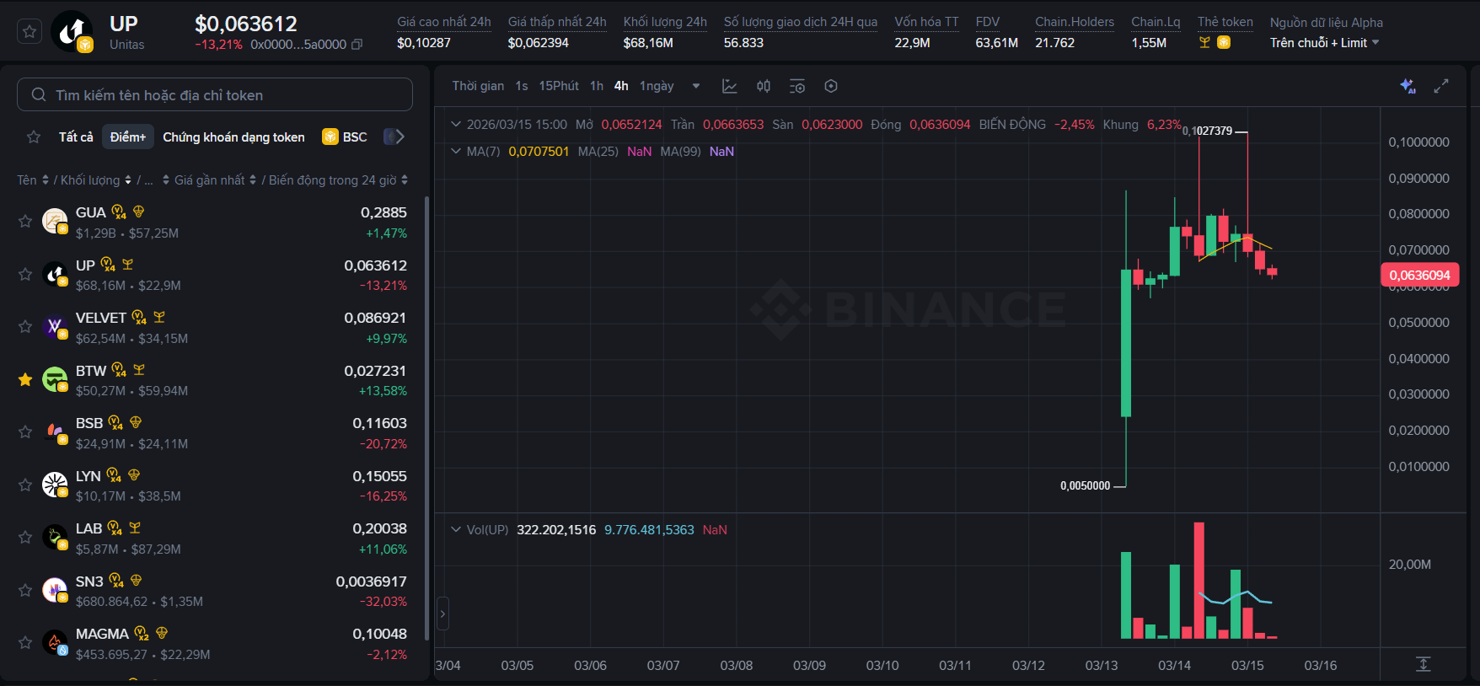Viewport: 1480px width, 686px height.
Task: Favorite the SN3 token star
Action: 25,590
